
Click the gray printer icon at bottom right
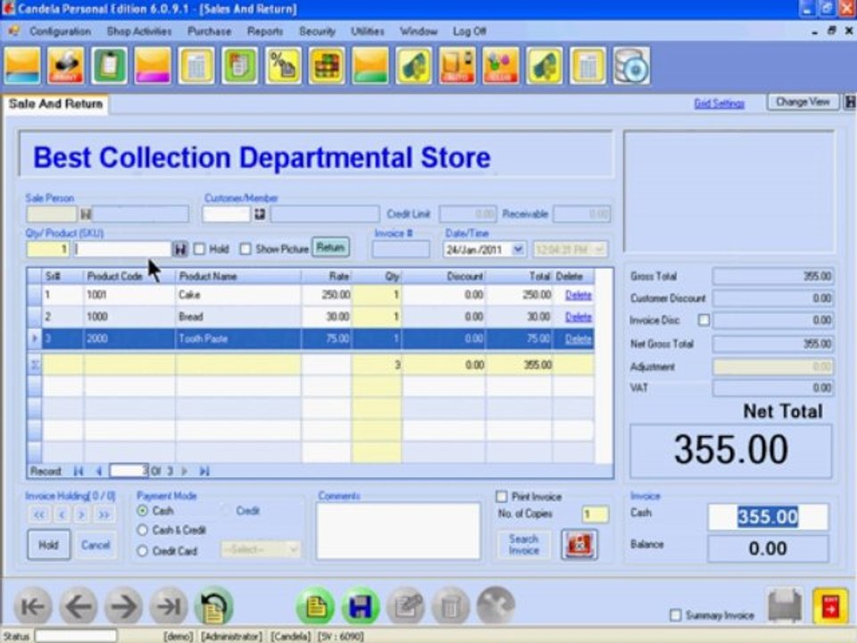[x=786, y=605]
